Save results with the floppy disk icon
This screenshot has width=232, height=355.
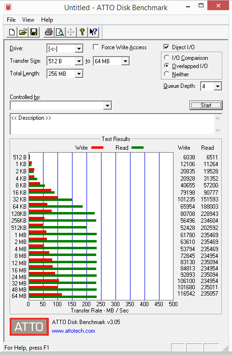click(34, 32)
